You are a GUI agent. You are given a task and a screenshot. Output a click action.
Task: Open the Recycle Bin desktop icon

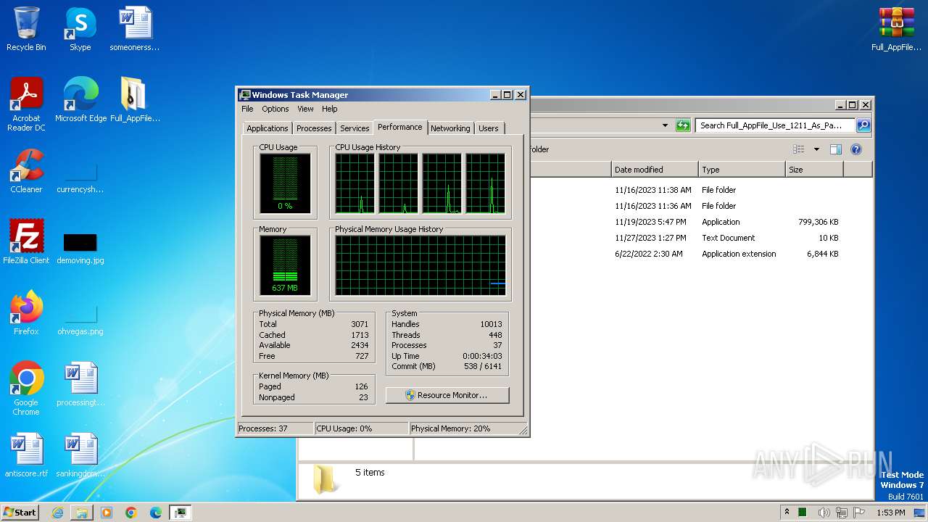(x=26, y=29)
